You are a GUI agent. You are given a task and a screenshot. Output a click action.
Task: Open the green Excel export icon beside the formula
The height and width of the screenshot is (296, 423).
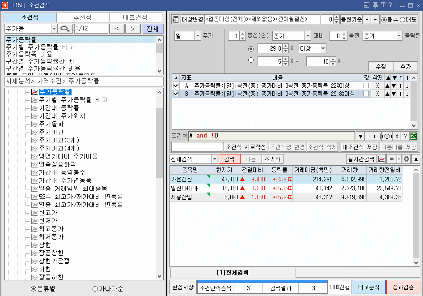pyautogui.click(x=414, y=136)
